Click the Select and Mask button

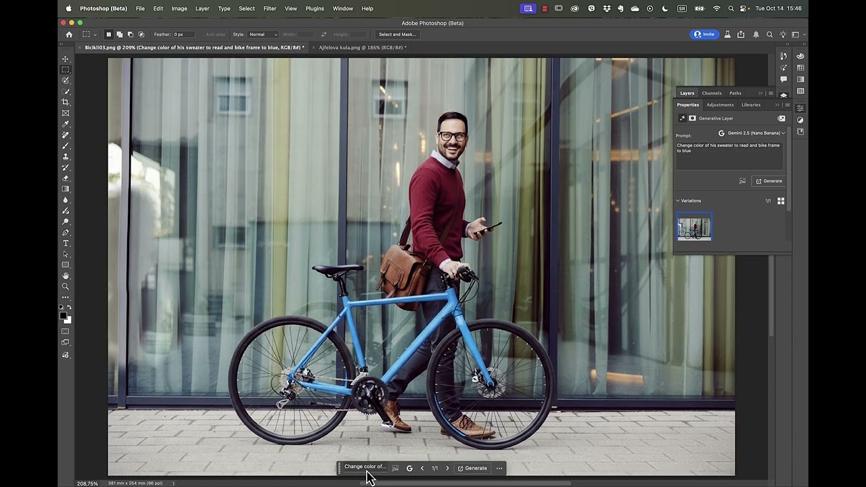[x=397, y=34]
